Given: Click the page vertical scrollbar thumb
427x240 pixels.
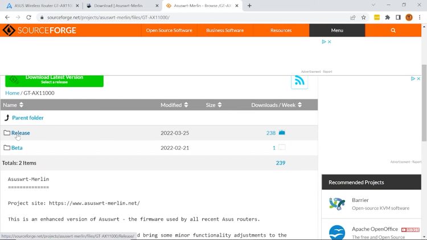Looking at the screenshot, I should tap(424, 103).
